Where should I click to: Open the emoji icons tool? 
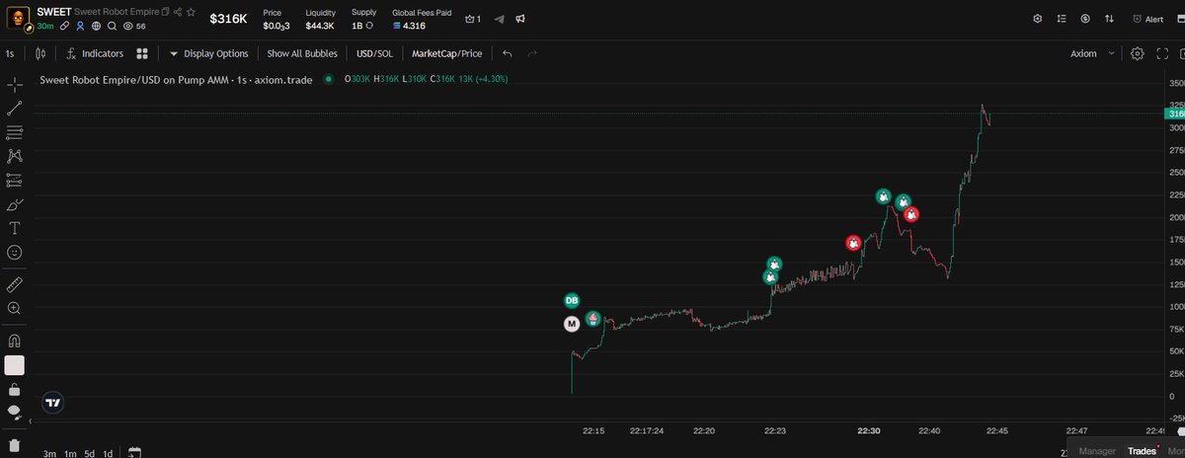[15, 253]
